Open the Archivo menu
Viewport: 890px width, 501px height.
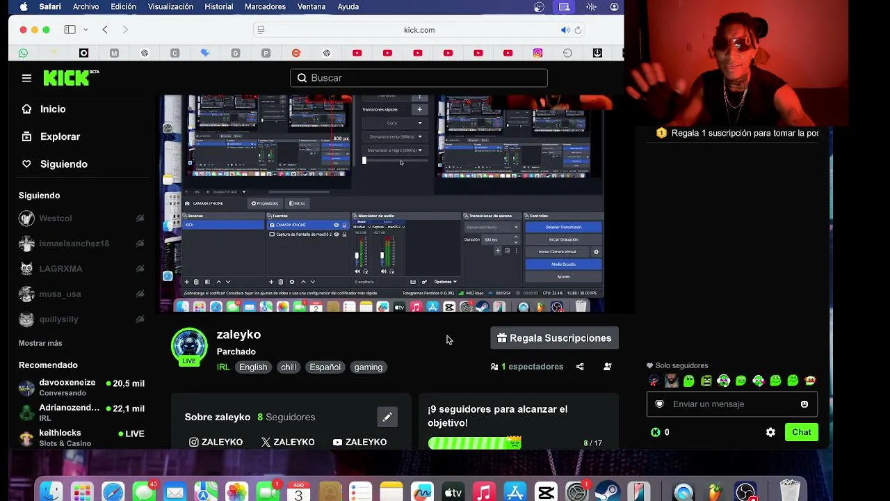(x=86, y=6)
